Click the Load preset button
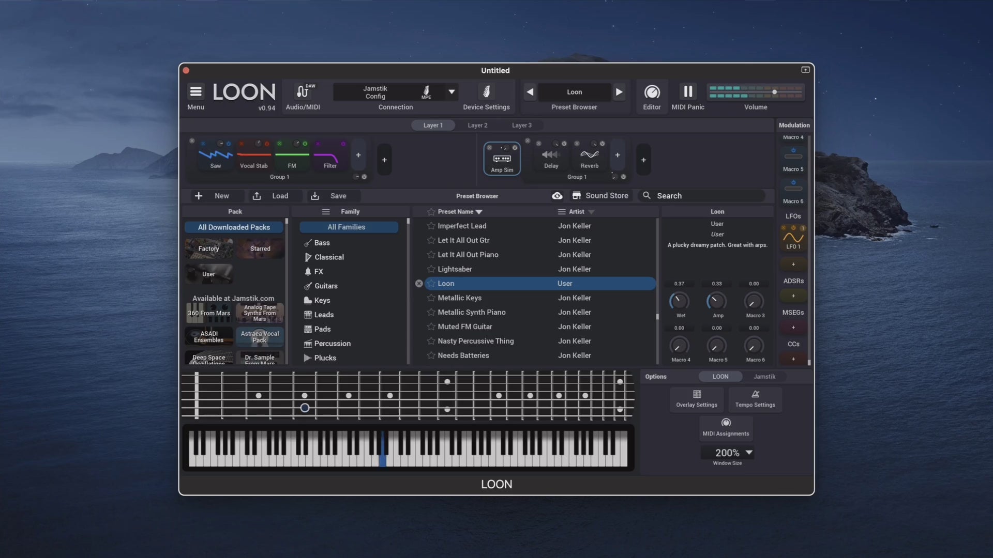This screenshot has height=558, width=993. pyautogui.click(x=270, y=196)
